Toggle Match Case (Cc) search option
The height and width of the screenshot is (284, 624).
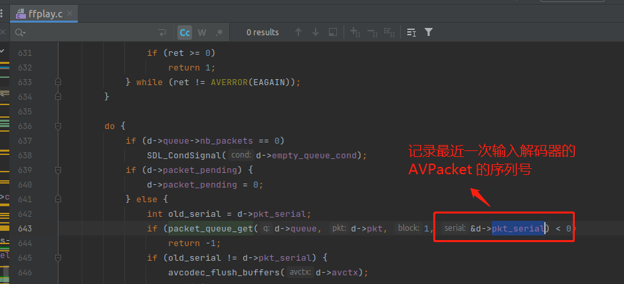185,32
